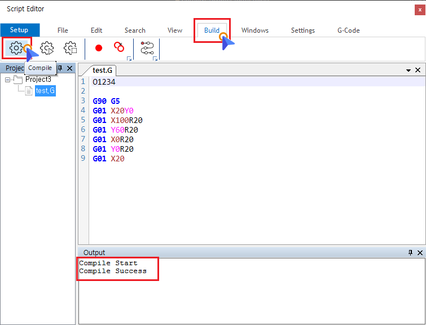Screen dimensions: 426x325
Task: Open the editor tab list dropdown arrow
Action: point(409,71)
